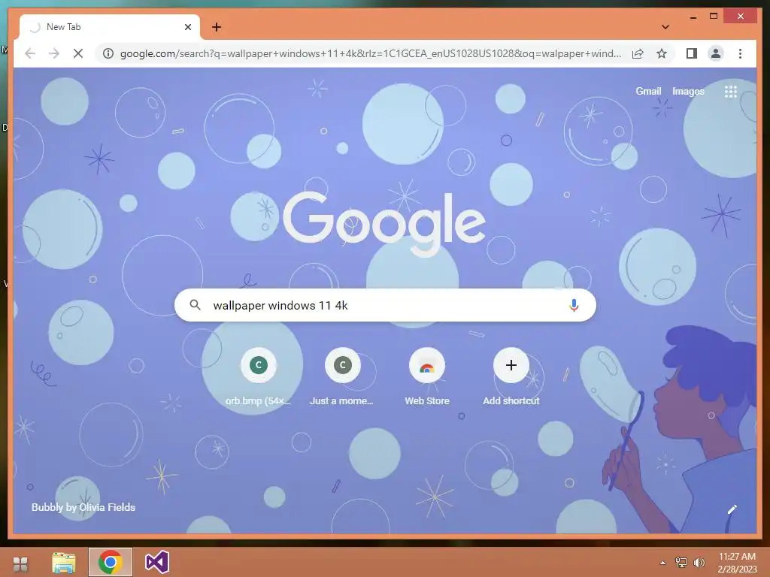This screenshot has width=770, height=577.
Task: Bookmark this tab with the star
Action: click(662, 53)
